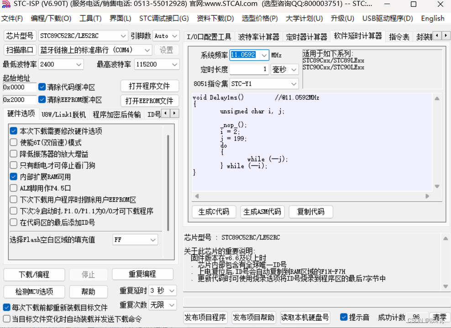
Task: Enable 当目标文件变化时自动装载并发送下载命令 checkbox
Action: click(x=6, y=319)
